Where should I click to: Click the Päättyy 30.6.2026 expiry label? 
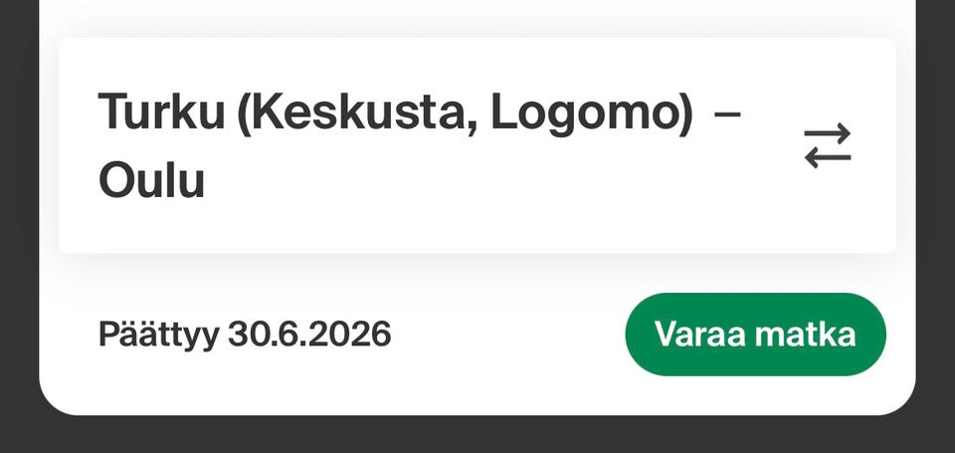point(245,335)
